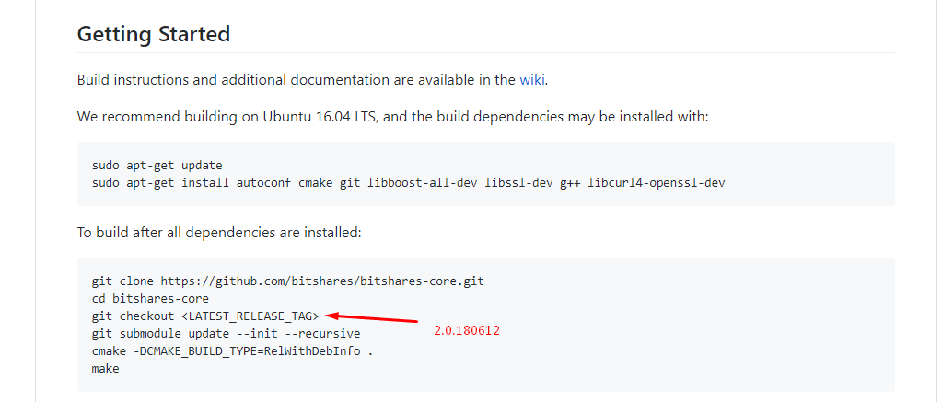
Task: Click the cmake -DCMAKE_BUILD_TYPE=RelWithDebInfo line
Action: (232, 351)
